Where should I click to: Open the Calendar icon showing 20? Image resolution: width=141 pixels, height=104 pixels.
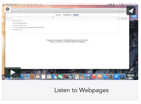tap(38, 77)
